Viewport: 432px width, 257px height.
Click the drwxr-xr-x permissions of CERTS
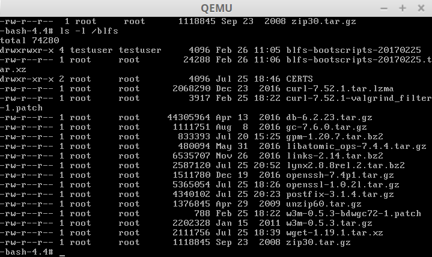(x=26, y=79)
